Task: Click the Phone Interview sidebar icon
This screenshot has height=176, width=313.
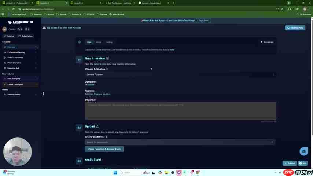Action: click(5, 63)
